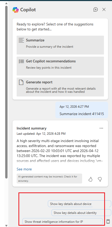Click Show key details about identity
The width and height of the screenshot is (112, 227).
click(81, 213)
